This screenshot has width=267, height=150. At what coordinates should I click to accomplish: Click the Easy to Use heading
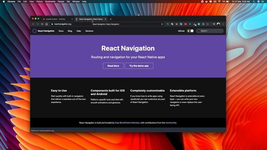pos(59,91)
